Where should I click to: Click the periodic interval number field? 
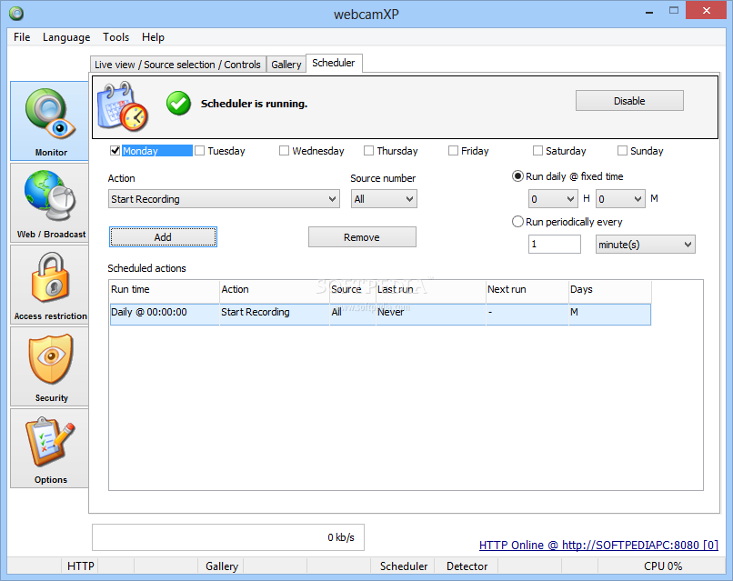555,245
